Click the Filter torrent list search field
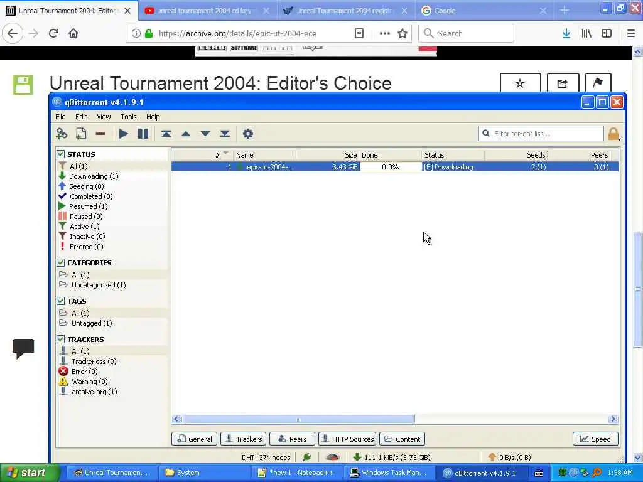The image size is (643, 482). click(x=541, y=134)
